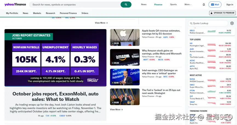
Task: Play the Intel CEO Gelsinger video thumbnail
Action: tap(125, 77)
